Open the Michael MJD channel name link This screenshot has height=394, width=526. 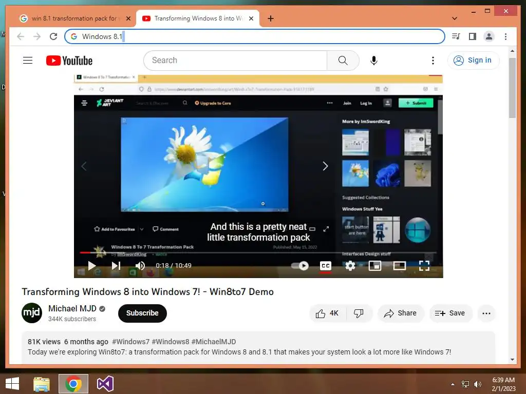point(72,308)
